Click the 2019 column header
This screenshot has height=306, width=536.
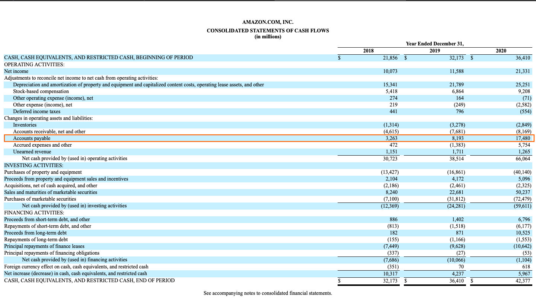(434, 51)
